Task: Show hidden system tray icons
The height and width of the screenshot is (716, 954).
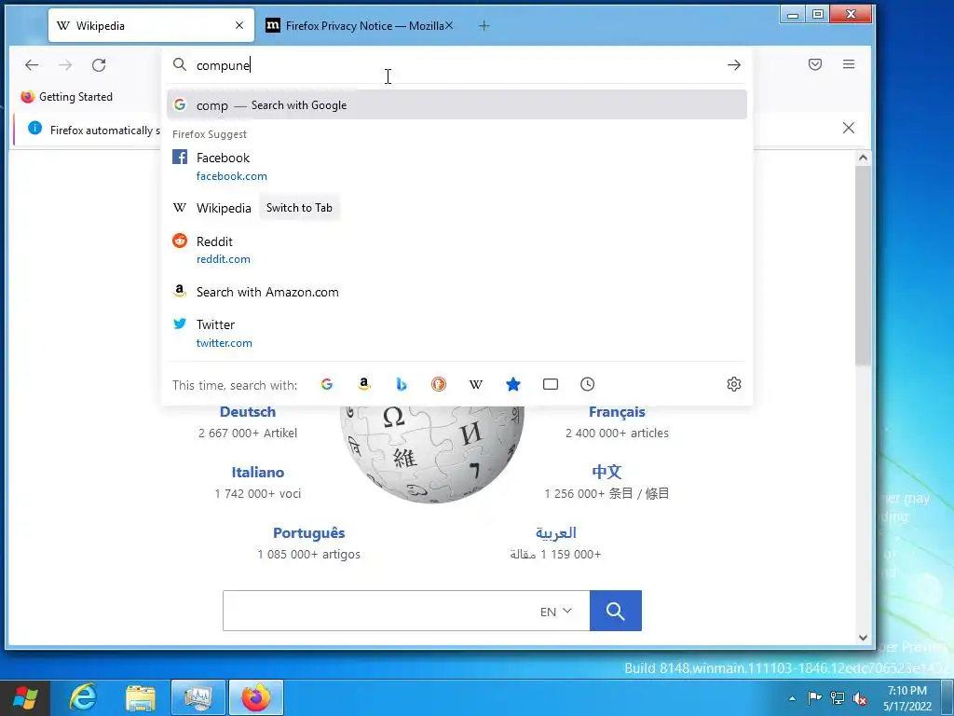Action: click(792, 698)
